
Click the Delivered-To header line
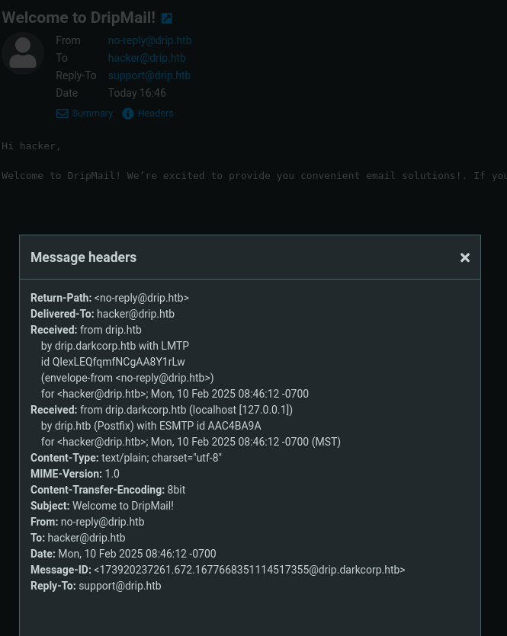point(102,314)
